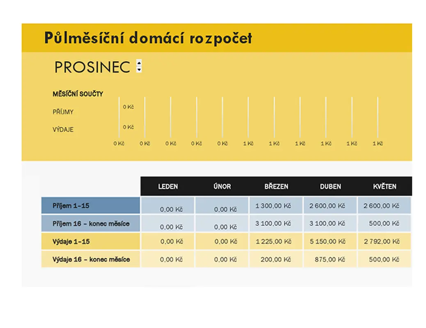This screenshot has width=426, height=328.
Task: Click 500,00 Kč in Výdaje 16 row
Action: (385, 259)
